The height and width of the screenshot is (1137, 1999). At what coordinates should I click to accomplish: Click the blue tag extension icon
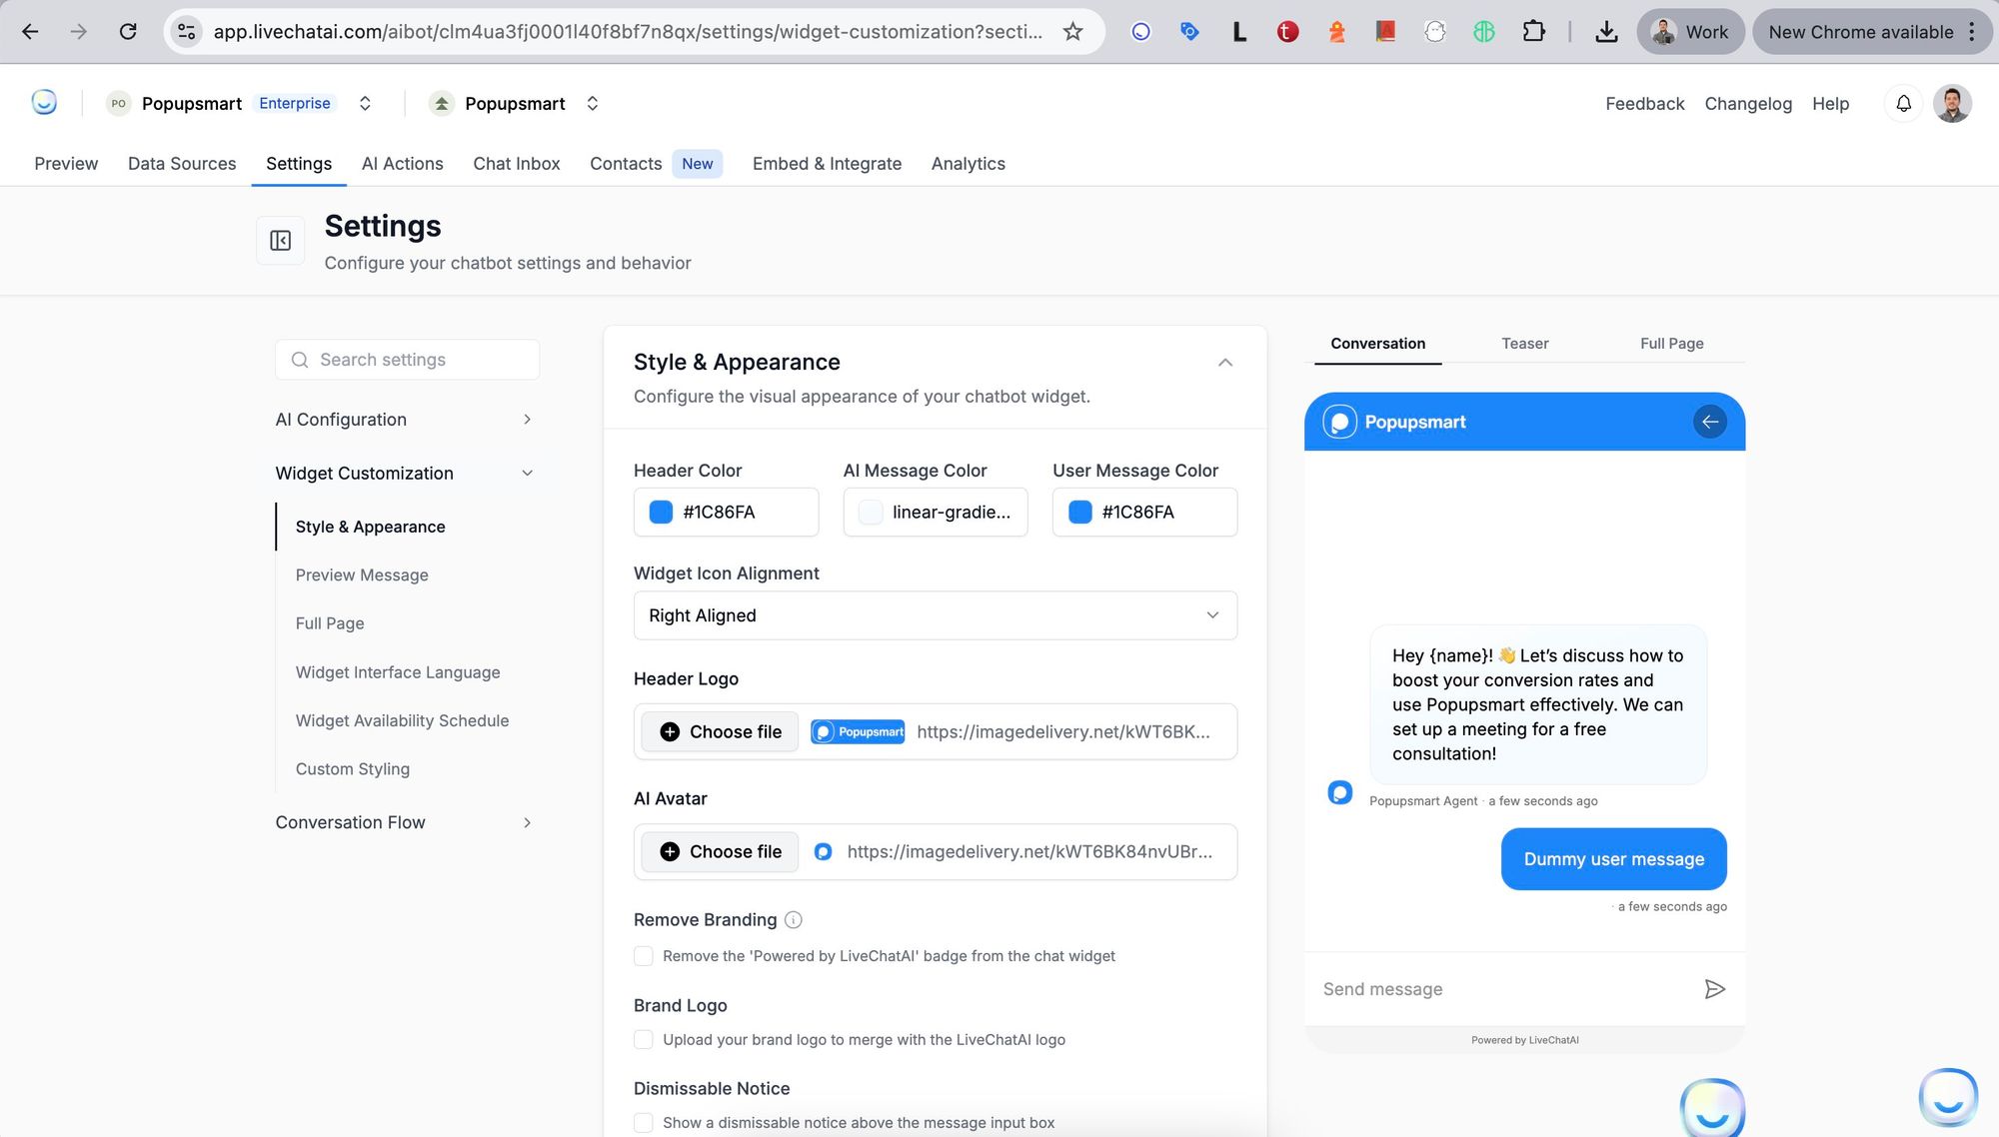(1189, 32)
